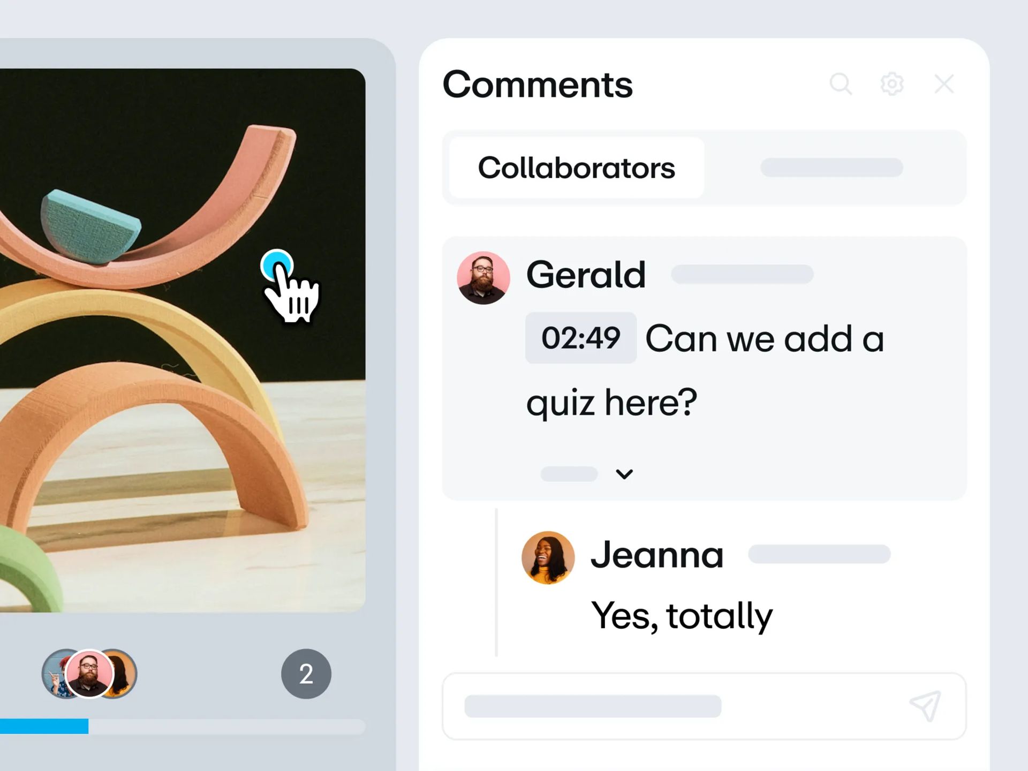This screenshot has width=1028, height=771.
Task: Click the send comment paper plane icon
Action: [x=925, y=706]
